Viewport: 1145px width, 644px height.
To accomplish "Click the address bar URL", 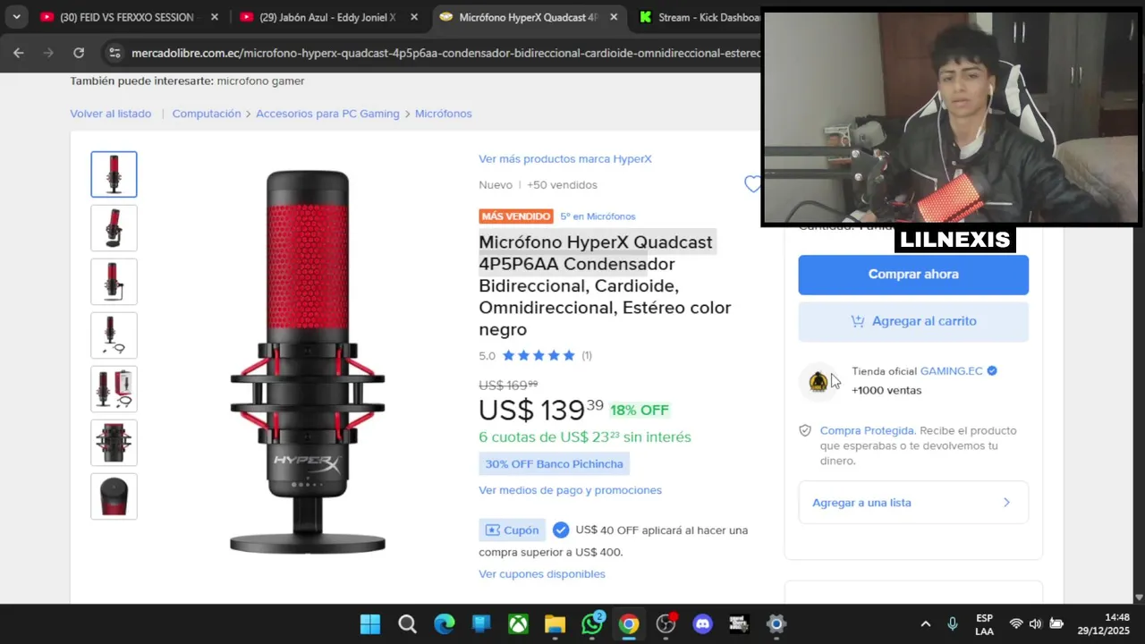I will [445, 53].
